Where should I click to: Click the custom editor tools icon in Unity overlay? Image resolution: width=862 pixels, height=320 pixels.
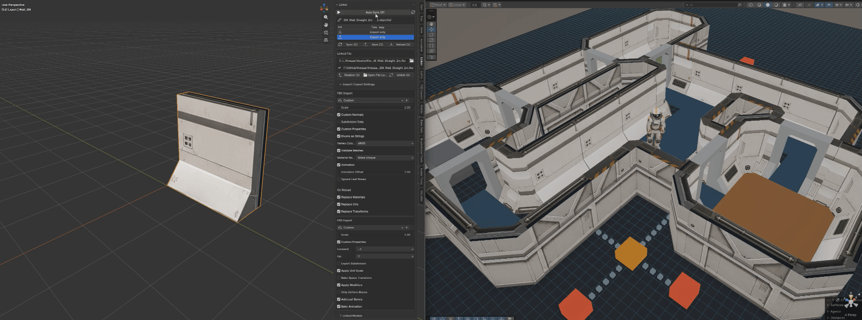tap(431, 57)
